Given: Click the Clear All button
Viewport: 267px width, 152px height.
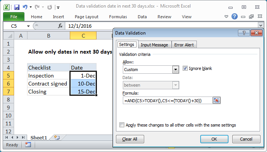Looking at the screenshot, I should pos(130,139).
